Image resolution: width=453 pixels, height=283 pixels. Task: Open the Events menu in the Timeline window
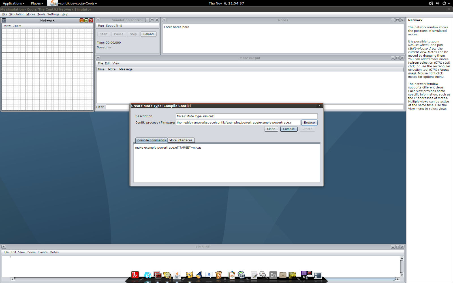tap(42, 252)
